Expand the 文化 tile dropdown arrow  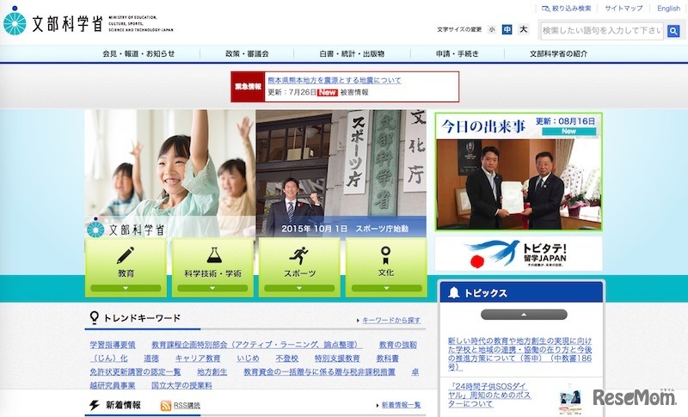coord(386,288)
